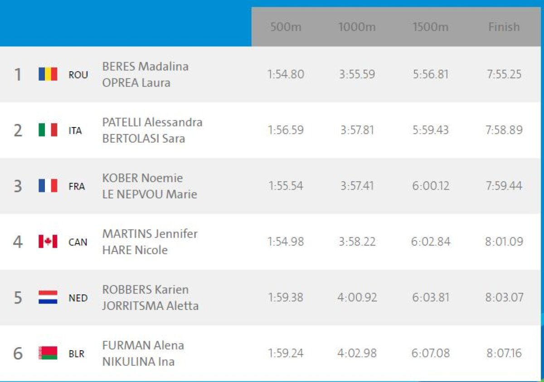
Task: Open athlete JORRITSMA Aletta
Action: click(150, 306)
